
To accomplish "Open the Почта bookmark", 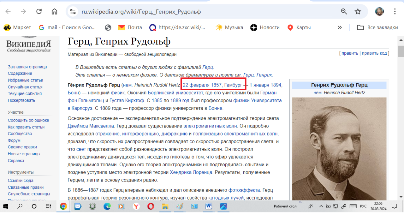I will pos(130,27).
